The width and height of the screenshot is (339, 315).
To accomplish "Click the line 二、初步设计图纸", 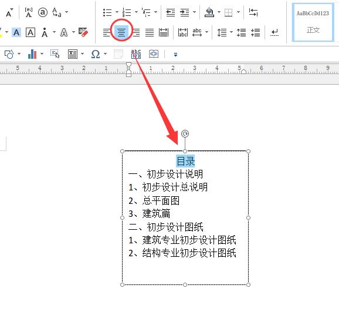I will [x=165, y=227].
